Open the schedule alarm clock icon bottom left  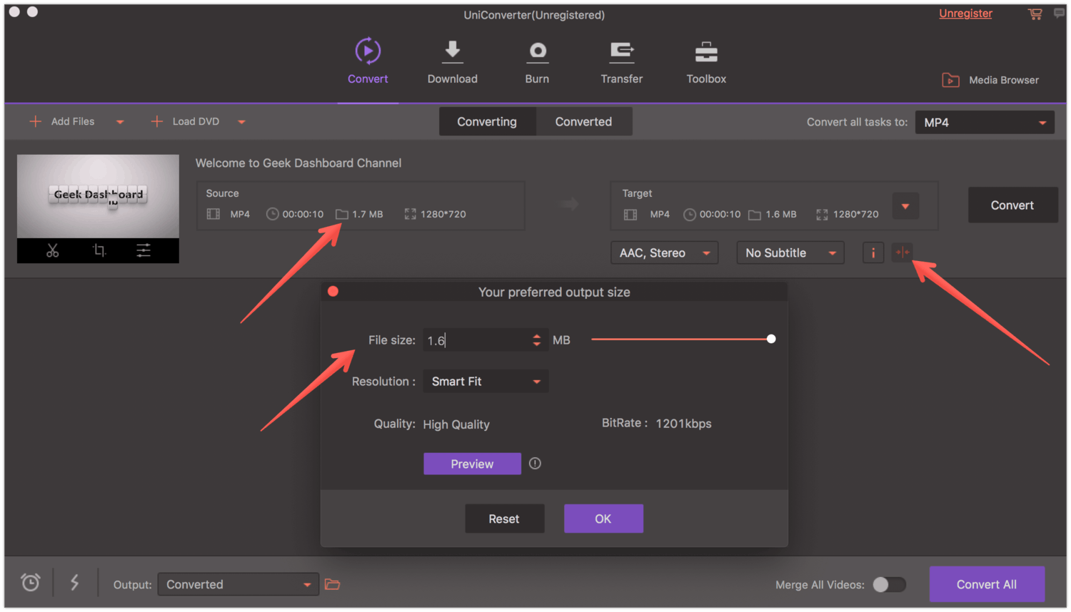[x=30, y=583]
